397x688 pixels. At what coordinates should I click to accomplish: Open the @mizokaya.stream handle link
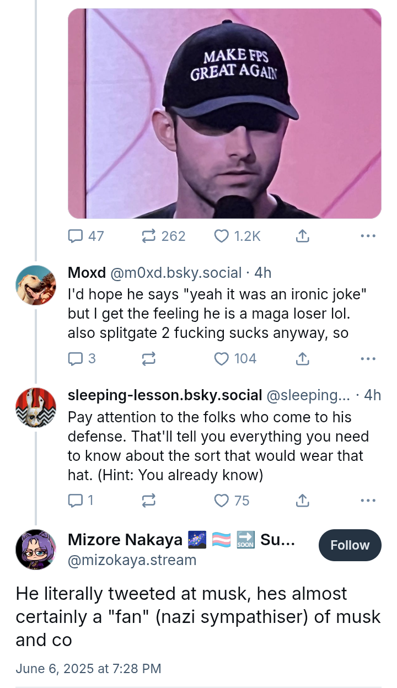tap(132, 560)
